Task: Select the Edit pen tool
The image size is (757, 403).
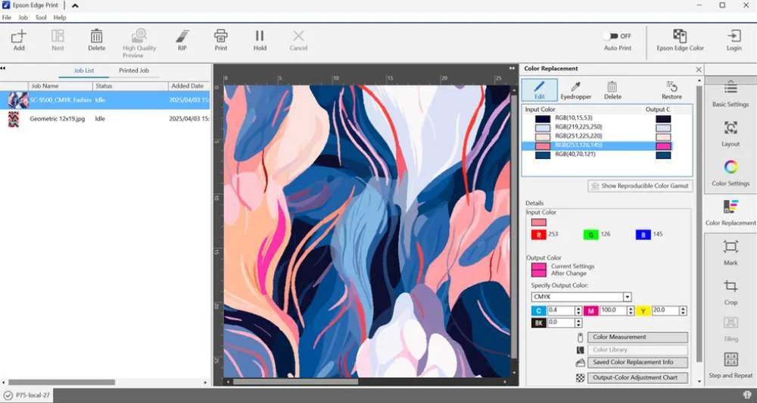Action: 539,90
